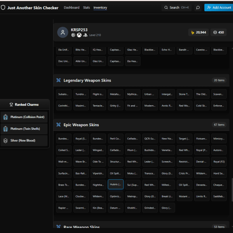Click the Legendary Weapon Skins header
Viewport: 233px width, 233px height.
[141, 80]
